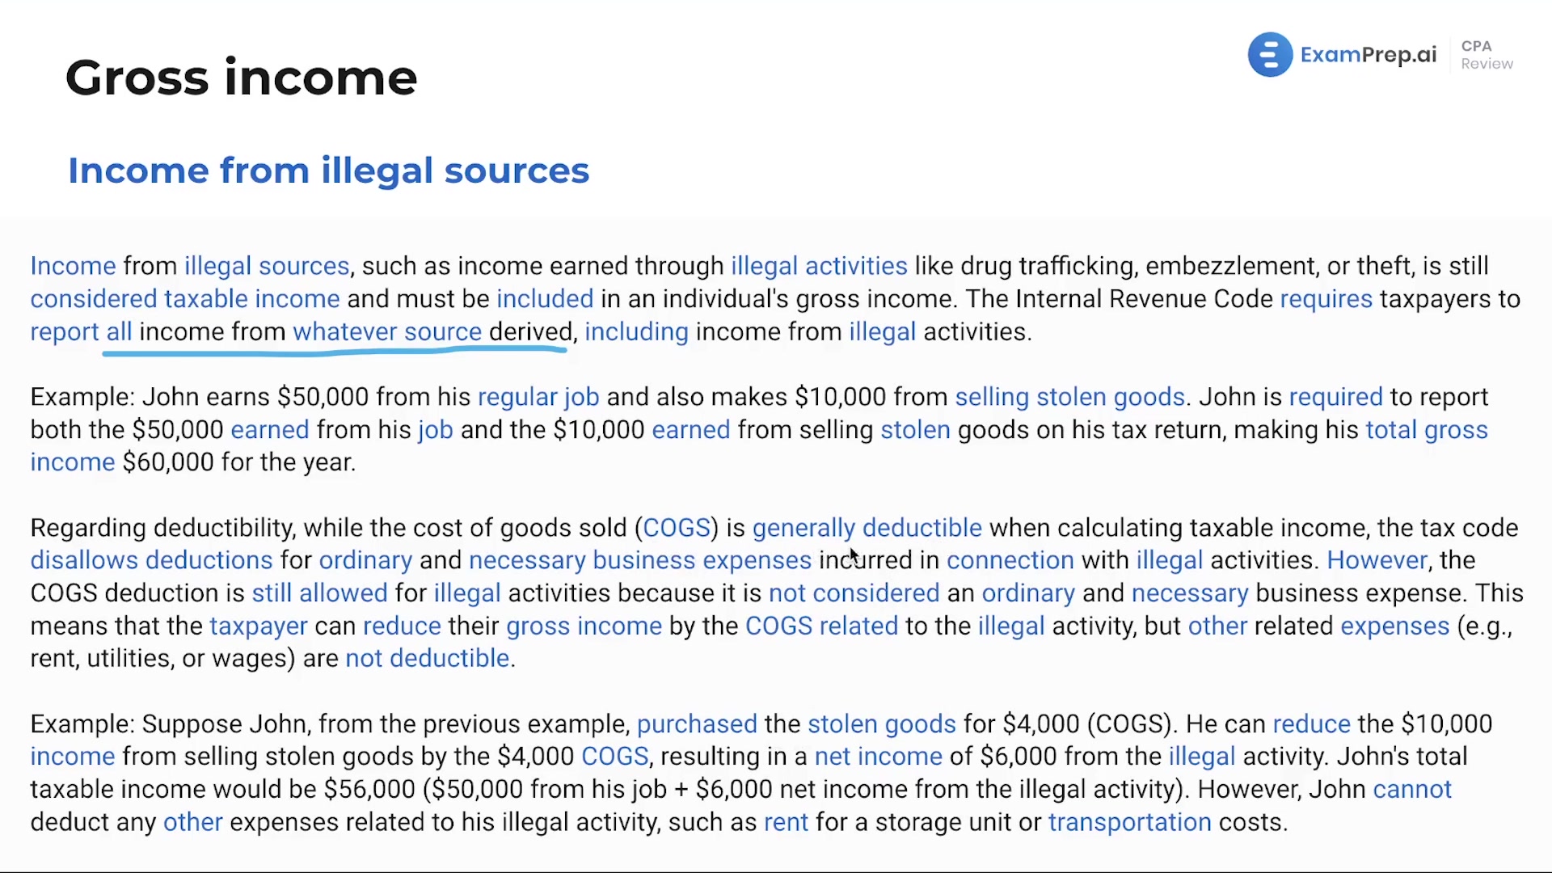Image resolution: width=1552 pixels, height=873 pixels.
Task: Click the CPA Review label
Action: pos(1487,55)
